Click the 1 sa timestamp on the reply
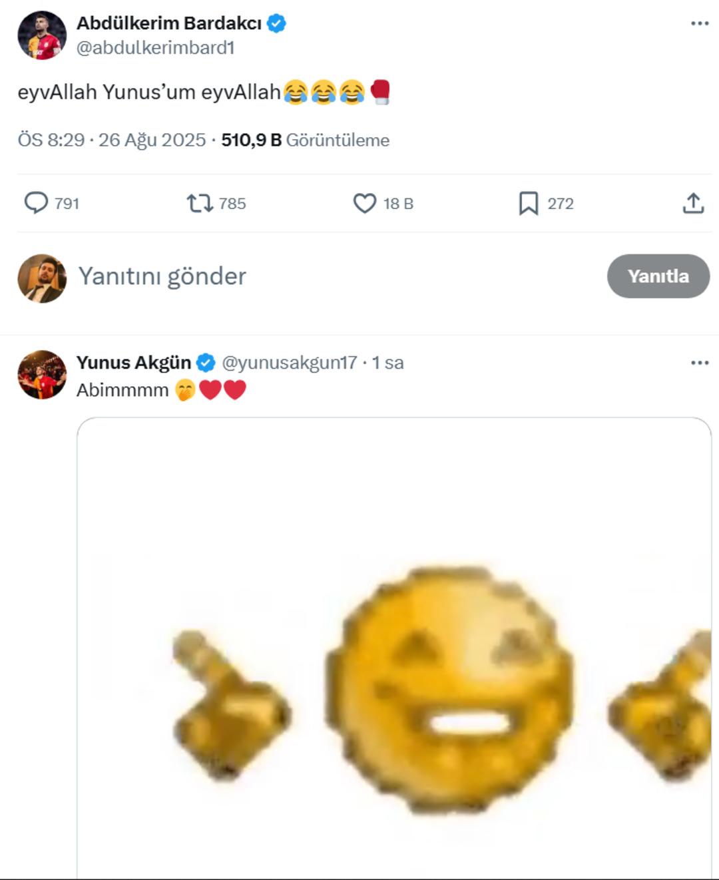 click(x=389, y=363)
